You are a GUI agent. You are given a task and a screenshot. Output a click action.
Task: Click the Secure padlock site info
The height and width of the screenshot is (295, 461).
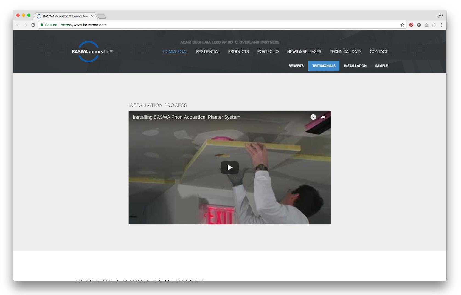click(49, 25)
